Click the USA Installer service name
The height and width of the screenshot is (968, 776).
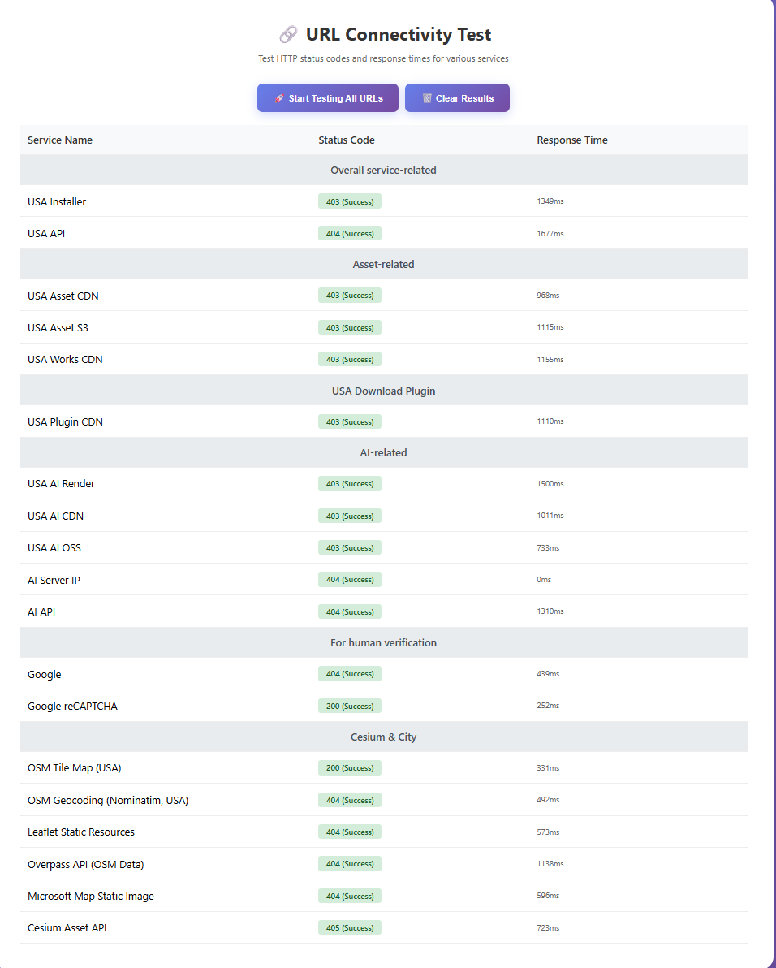[x=57, y=201]
